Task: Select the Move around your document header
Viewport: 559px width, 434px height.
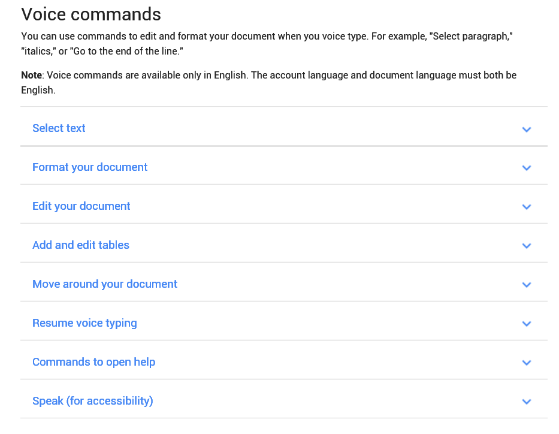Action: point(105,284)
